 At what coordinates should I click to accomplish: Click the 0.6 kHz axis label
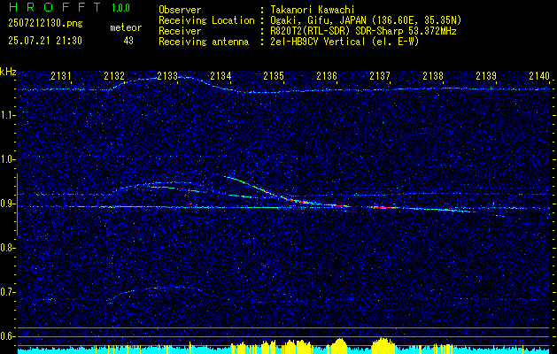(8, 336)
